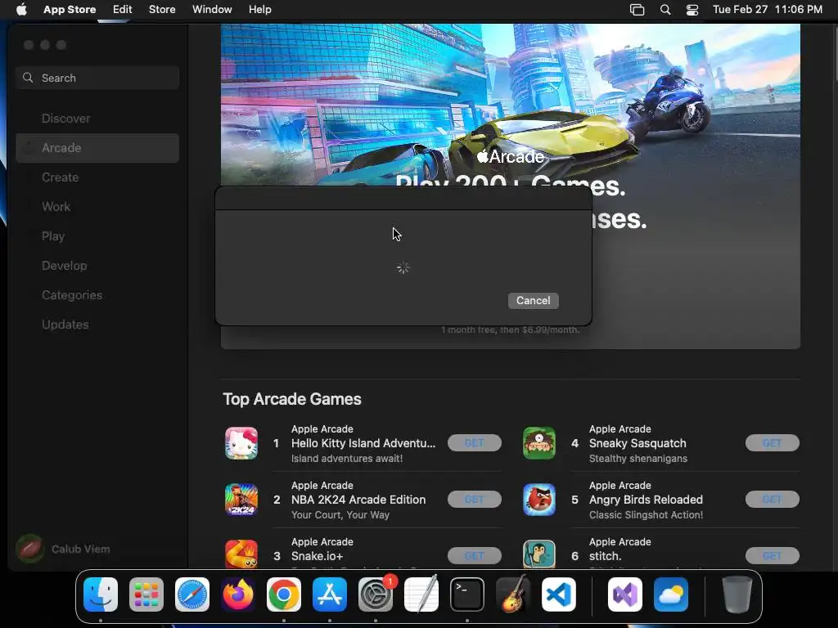Click the NBA 2K24 game icon
The width and height of the screenshot is (838, 628).
tap(241, 500)
